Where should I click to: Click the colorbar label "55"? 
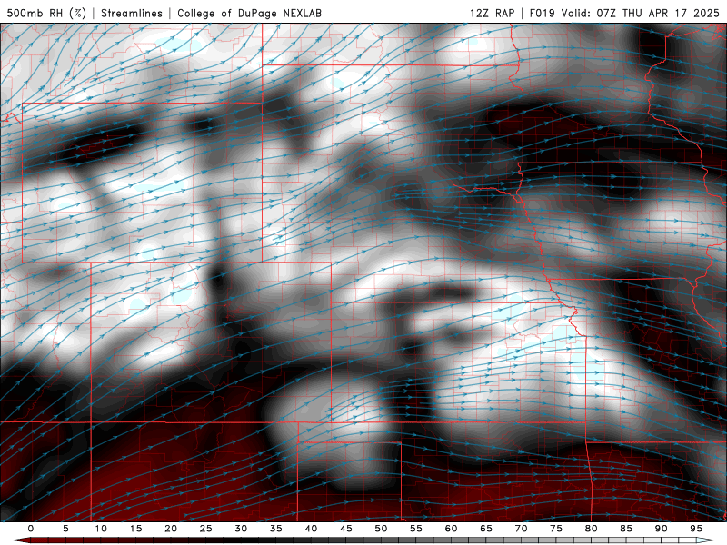point(416,529)
